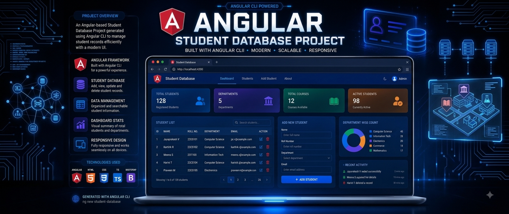Open the Admin user avatar menu
This screenshot has width=509, height=214.
coord(394,79)
